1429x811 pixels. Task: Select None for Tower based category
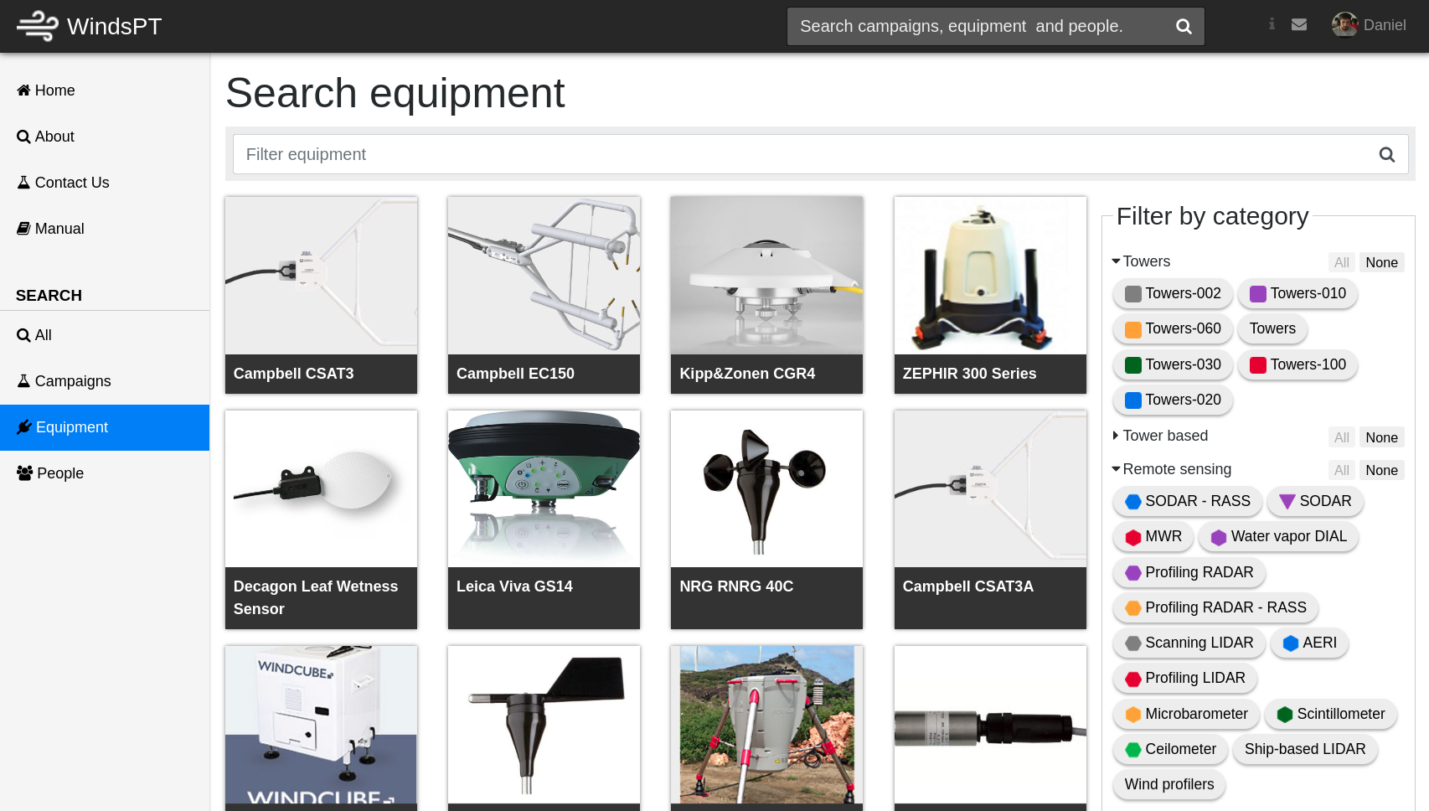1381,437
